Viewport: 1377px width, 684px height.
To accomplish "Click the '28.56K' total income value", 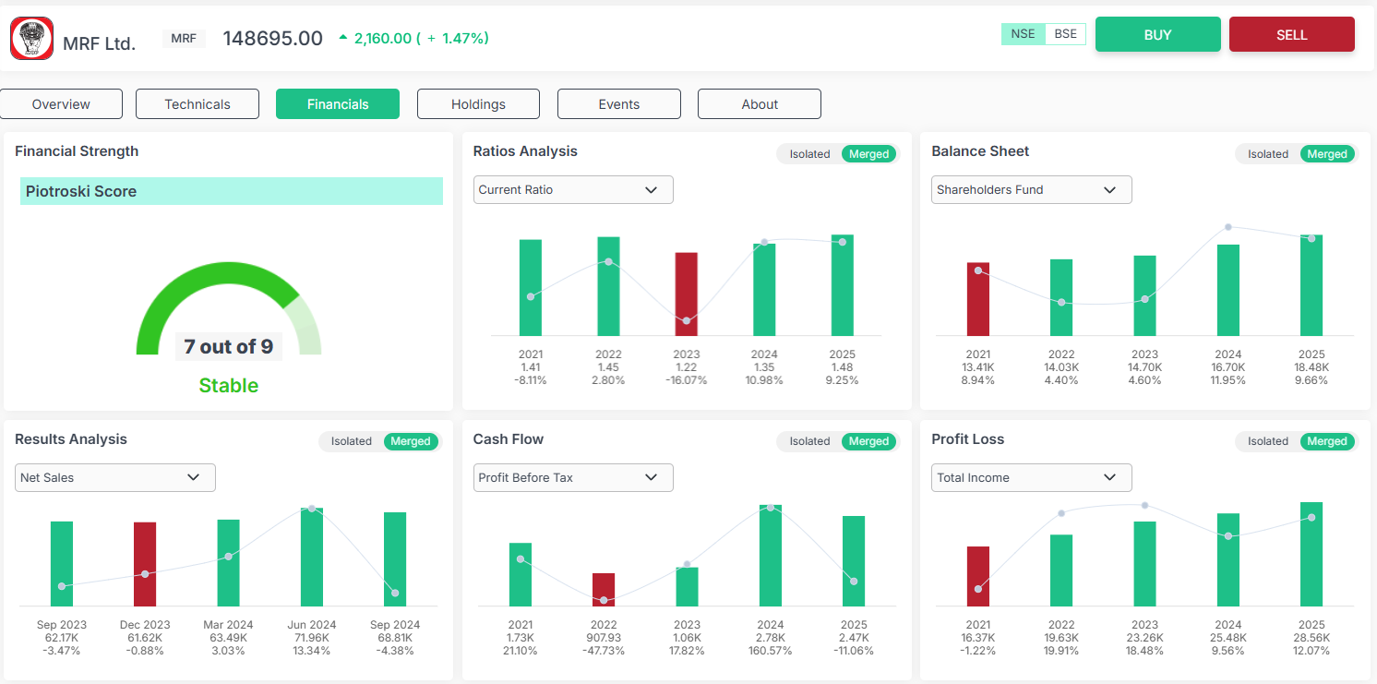I will [x=1311, y=638].
